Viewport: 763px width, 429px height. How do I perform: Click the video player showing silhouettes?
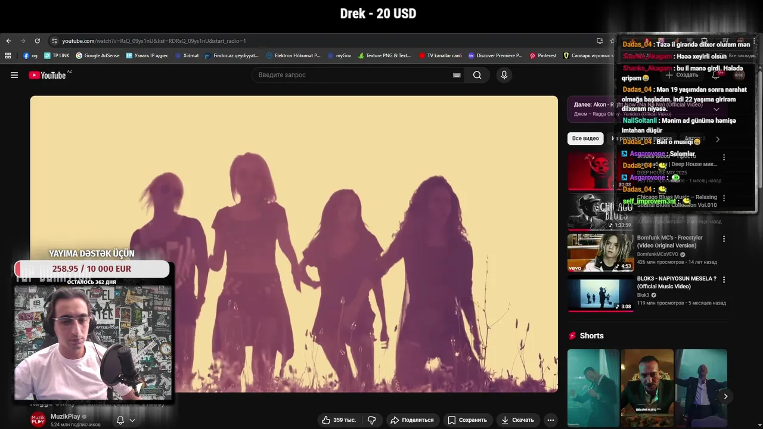294,244
